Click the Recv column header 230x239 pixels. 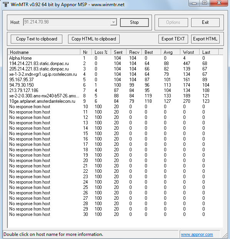click(134, 52)
